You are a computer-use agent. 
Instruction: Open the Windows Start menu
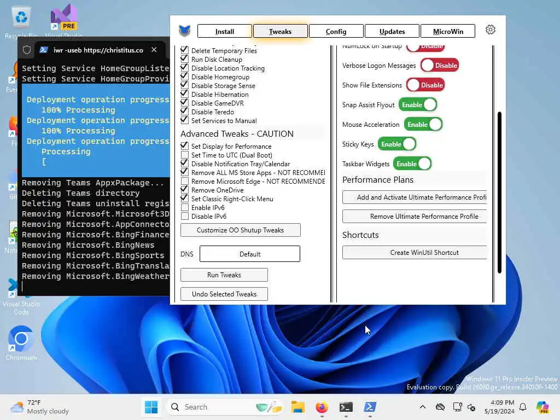click(x=151, y=407)
